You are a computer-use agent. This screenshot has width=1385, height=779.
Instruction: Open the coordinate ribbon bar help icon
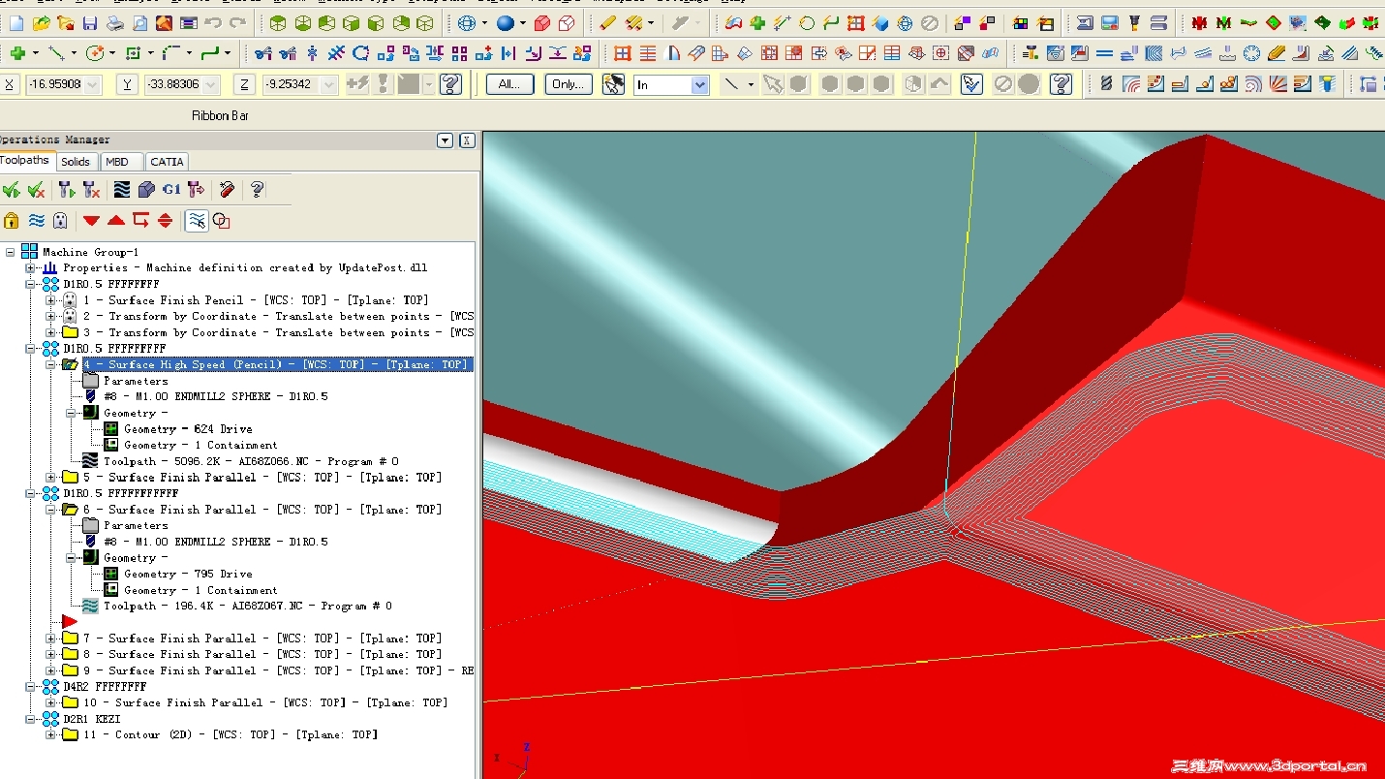pyautogui.click(x=450, y=84)
